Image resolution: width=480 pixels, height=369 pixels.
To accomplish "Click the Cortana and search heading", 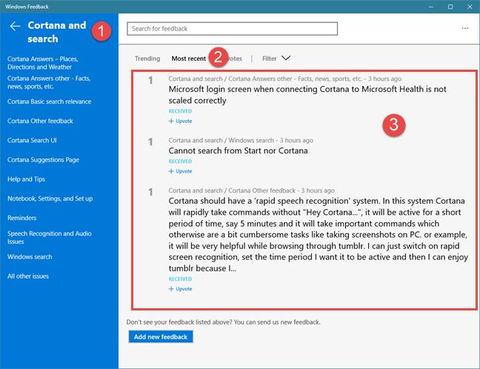I will coord(57,32).
